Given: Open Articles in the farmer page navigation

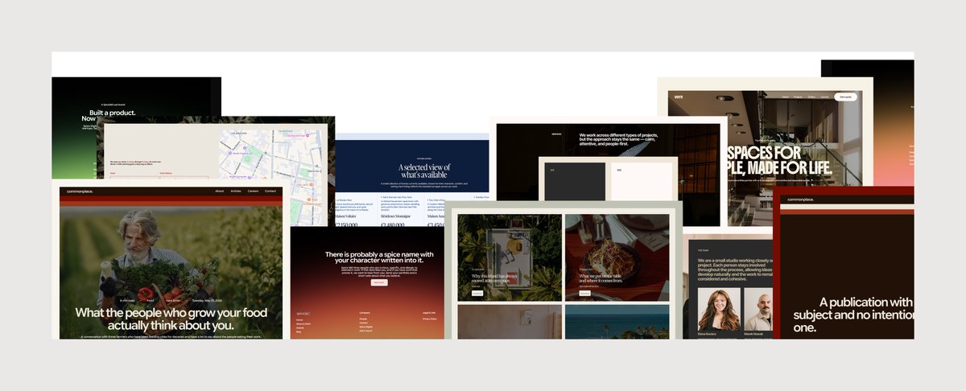Looking at the screenshot, I should point(236,191).
